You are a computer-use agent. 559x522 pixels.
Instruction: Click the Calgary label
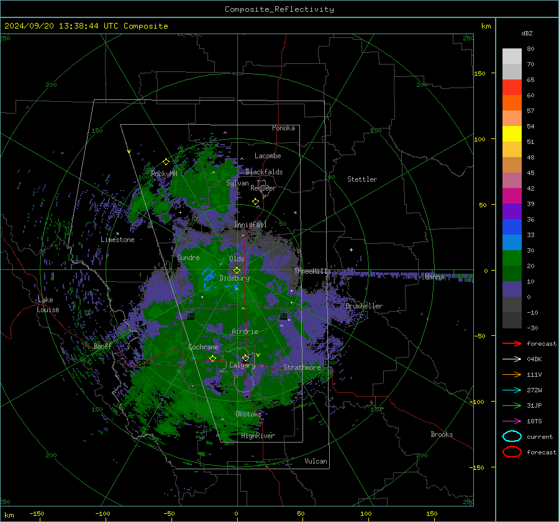click(x=242, y=365)
